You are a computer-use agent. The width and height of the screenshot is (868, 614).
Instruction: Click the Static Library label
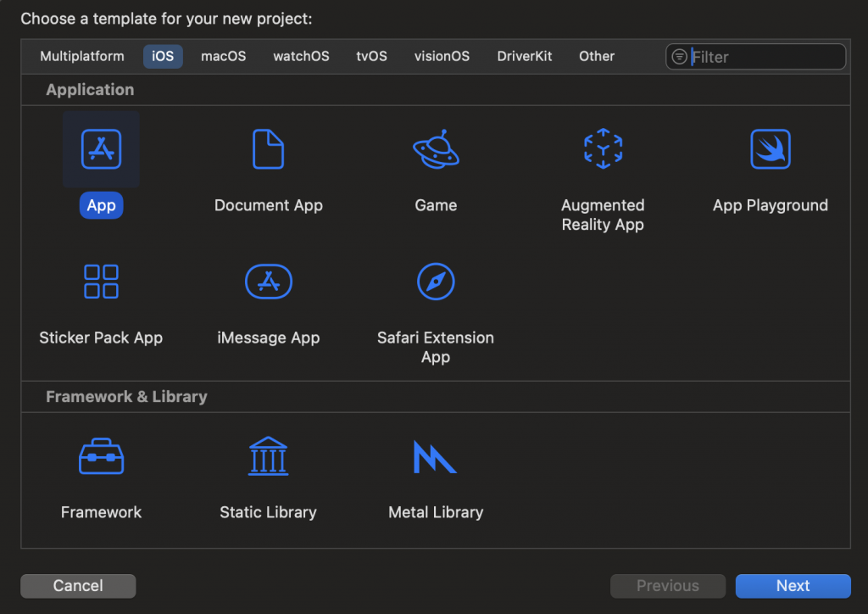pyautogui.click(x=268, y=512)
